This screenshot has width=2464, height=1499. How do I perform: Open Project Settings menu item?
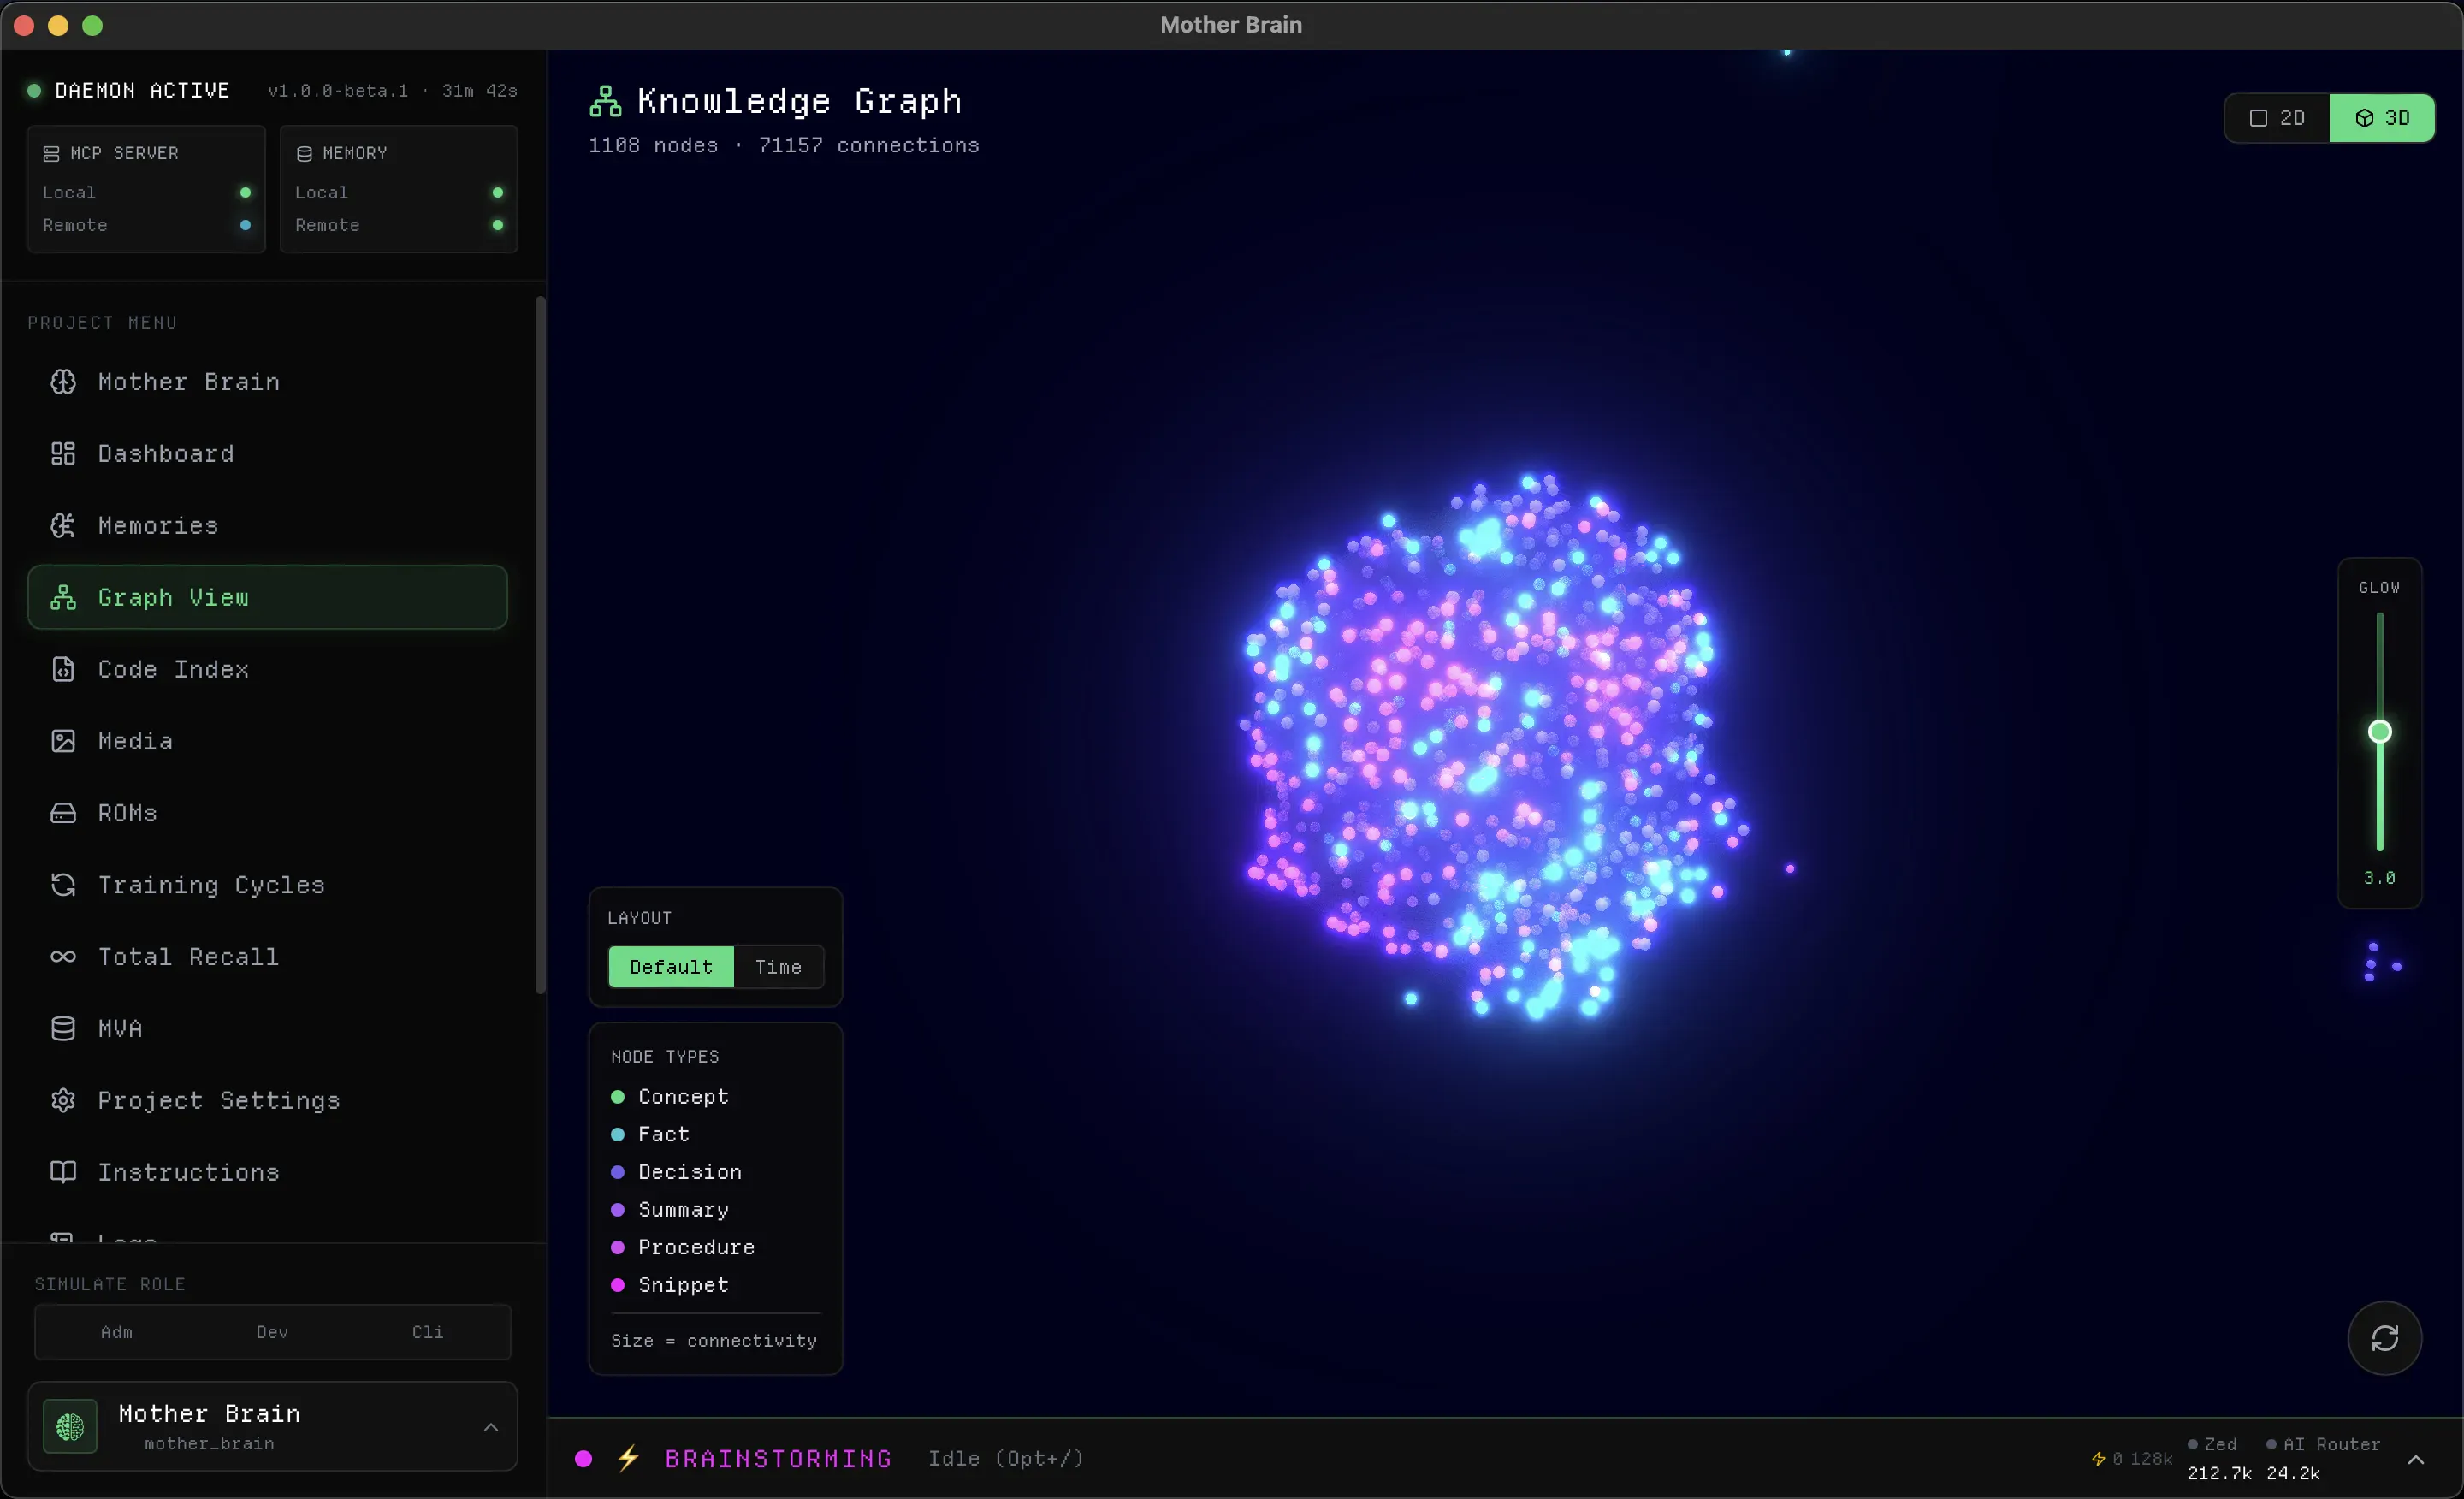(267, 1101)
